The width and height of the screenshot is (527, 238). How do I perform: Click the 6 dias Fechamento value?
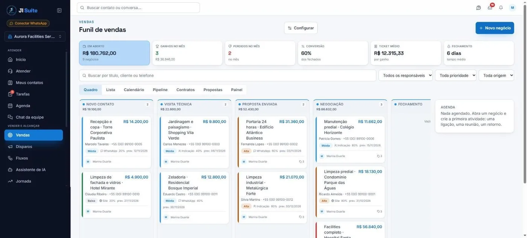point(454,53)
